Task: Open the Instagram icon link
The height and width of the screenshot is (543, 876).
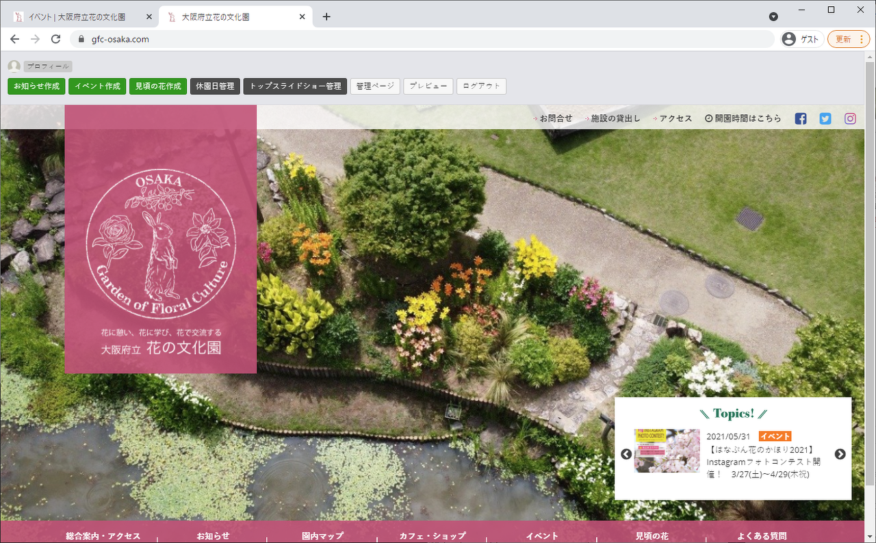Action: [x=850, y=118]
